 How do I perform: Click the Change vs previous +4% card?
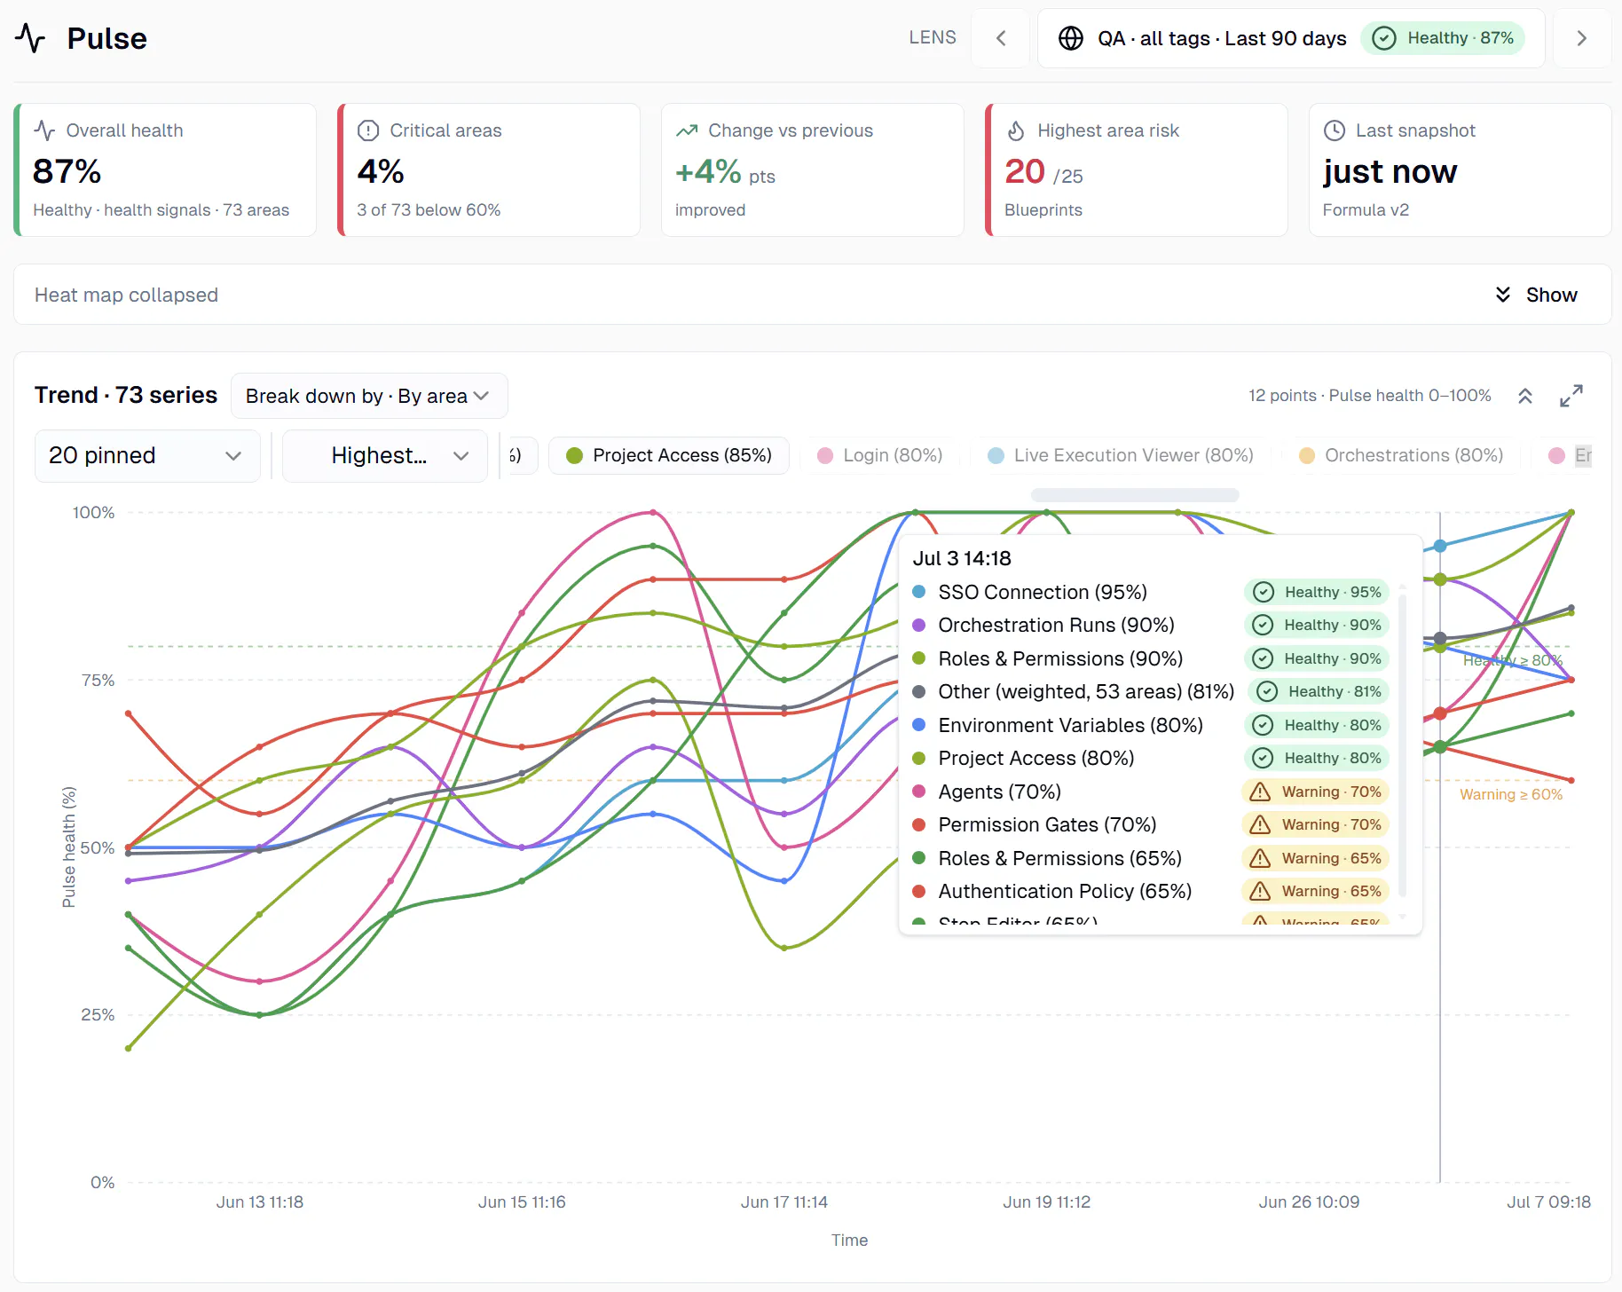[x=813, y=169]
